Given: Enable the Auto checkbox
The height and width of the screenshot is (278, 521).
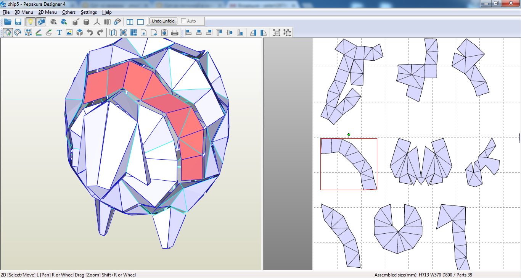Looking at the screenshot, I should click(184, 21).
